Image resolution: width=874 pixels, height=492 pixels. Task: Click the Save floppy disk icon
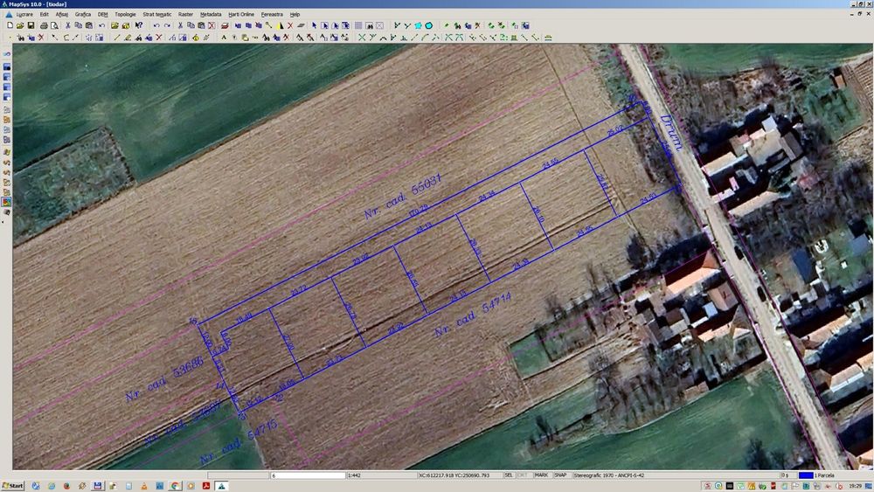click(31, 25)
